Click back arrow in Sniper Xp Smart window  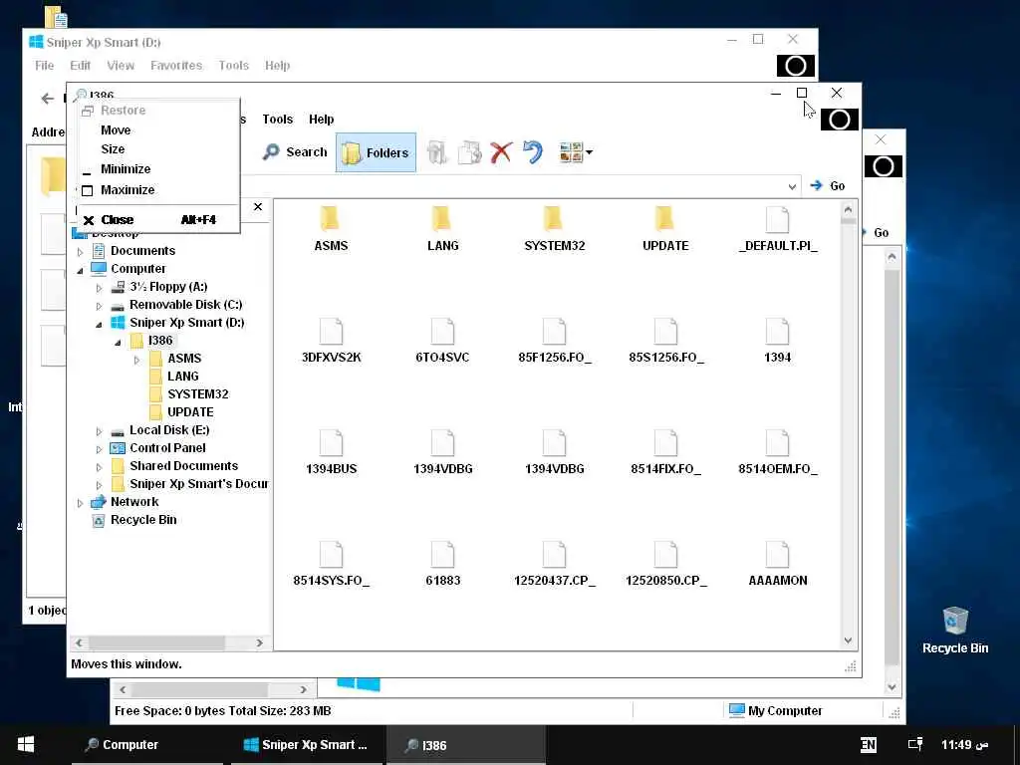(x=48, y=99)
